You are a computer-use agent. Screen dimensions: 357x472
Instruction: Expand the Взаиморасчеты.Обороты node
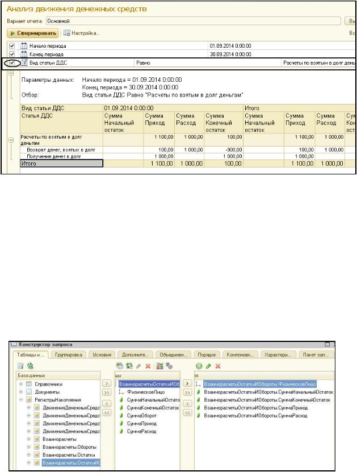pyautogui.click(x=29, y=447)
